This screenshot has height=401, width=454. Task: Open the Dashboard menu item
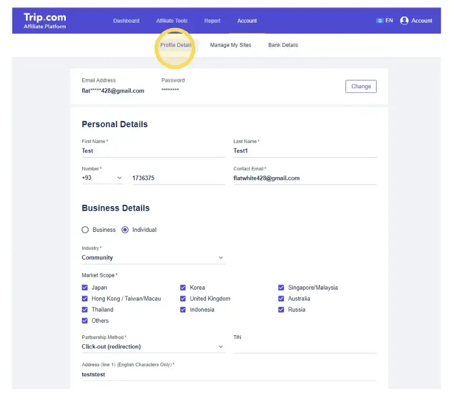126,21
